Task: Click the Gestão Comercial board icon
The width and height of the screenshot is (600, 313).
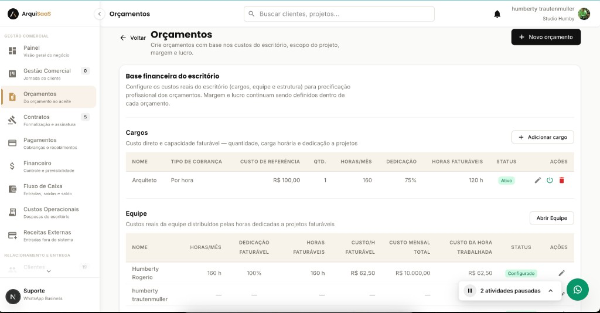Action: (12, 74)
